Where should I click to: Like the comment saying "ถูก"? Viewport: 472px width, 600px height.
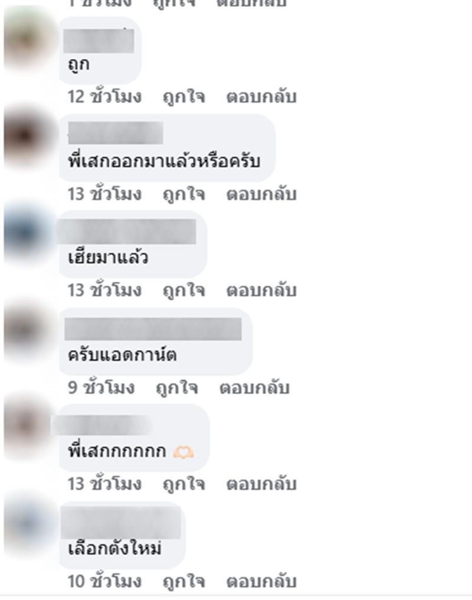pos(184,97)
